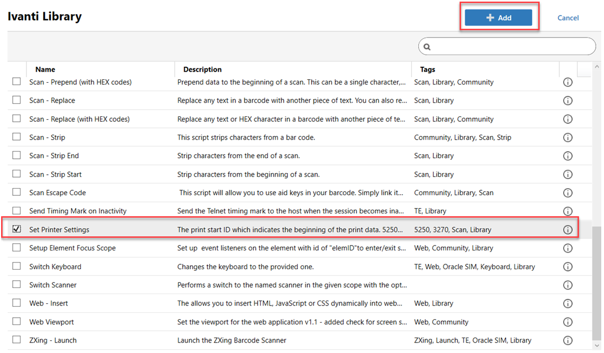Open info icon for Scan - Replace row
Viewport: 604px width, 353px height.
click(x=568, y=101)
